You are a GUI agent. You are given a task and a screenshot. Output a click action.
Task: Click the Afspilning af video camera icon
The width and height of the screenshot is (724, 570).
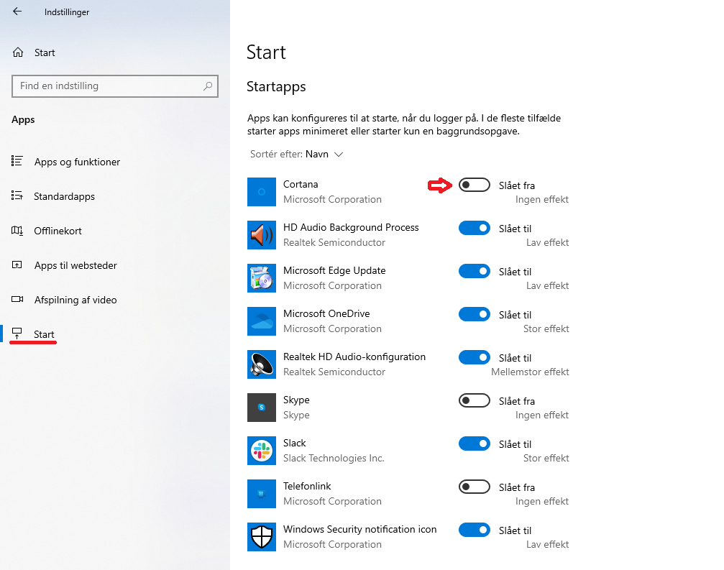pyautogui.click(x=17, y=300)
